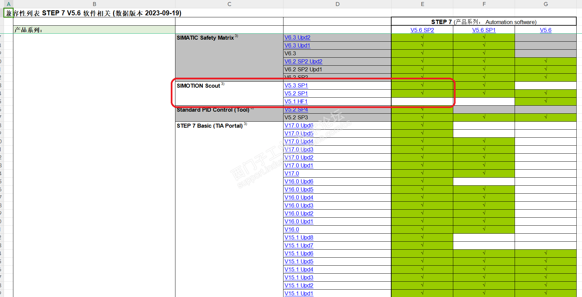Open the V15.1 Upd8 link

point(299,238)
